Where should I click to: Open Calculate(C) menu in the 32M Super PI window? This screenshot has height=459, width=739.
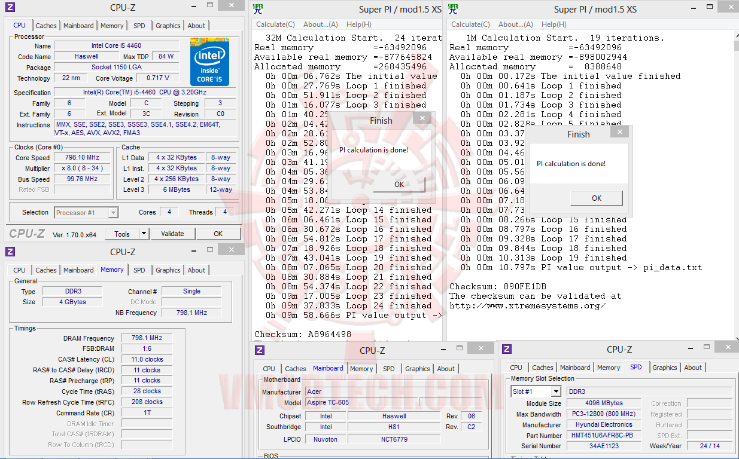click(275, 25)
